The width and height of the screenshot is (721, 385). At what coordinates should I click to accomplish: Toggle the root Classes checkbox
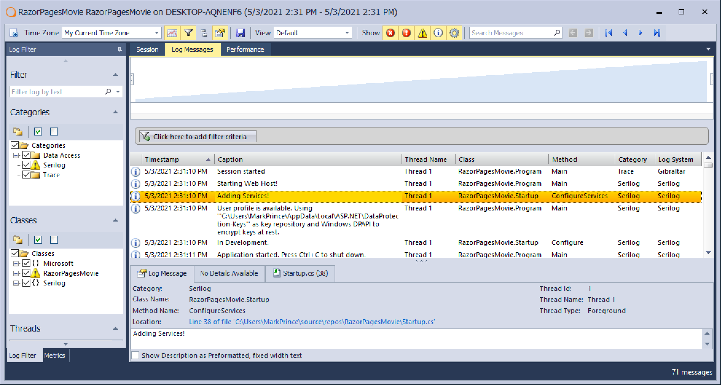point(15,253)
